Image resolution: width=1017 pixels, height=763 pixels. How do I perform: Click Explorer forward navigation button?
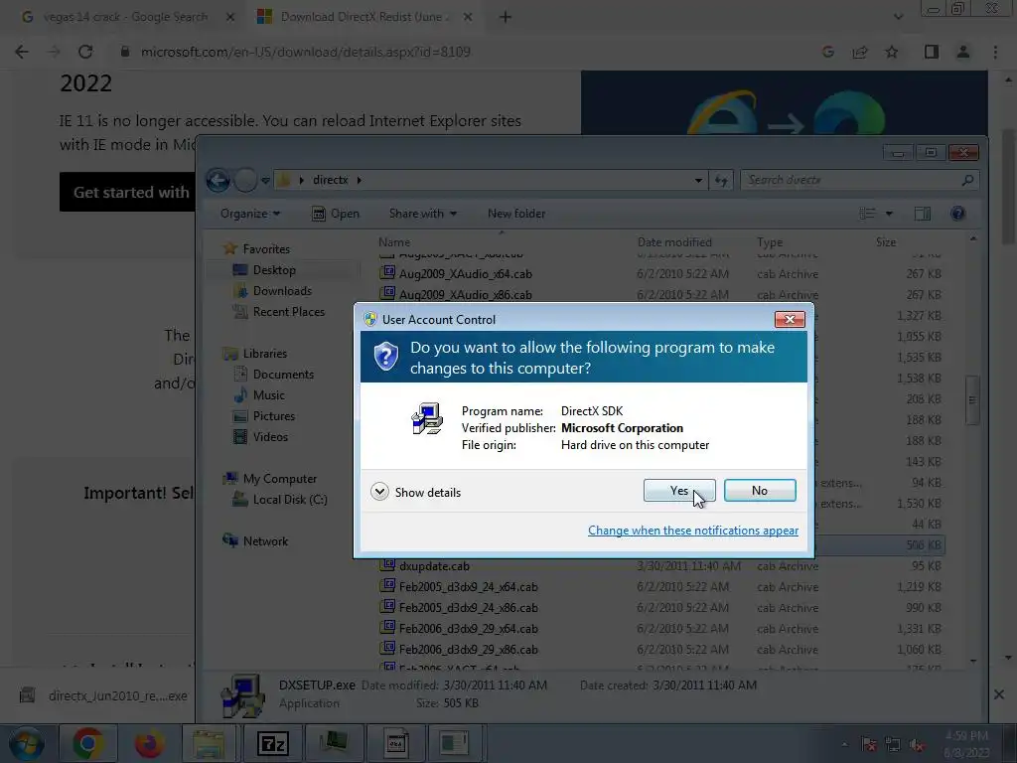(x=245, y=180)
